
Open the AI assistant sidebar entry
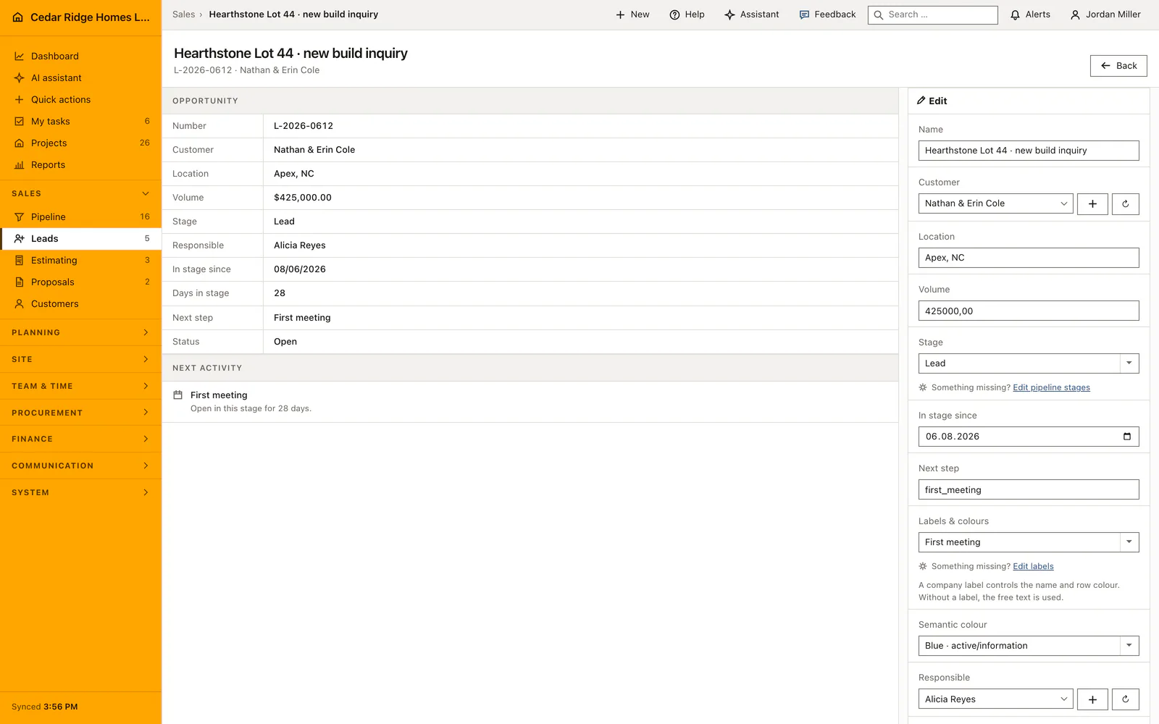pyautogui.click(x=80, y=77)
